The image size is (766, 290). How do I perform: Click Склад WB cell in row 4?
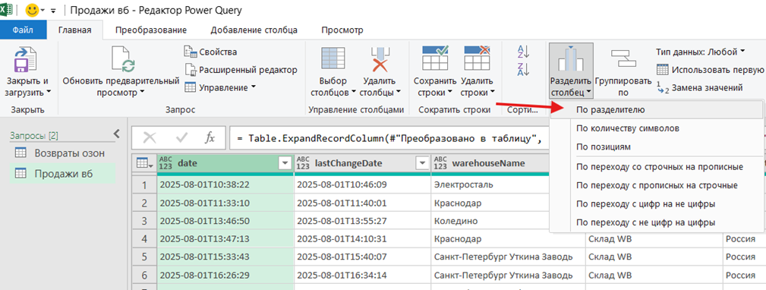[654, 239]
